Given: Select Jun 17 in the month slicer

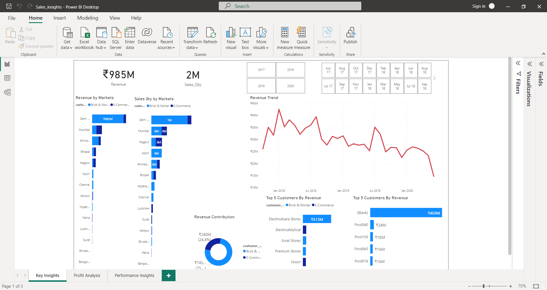Looking at the screenshot, I should tap(328, 70).
